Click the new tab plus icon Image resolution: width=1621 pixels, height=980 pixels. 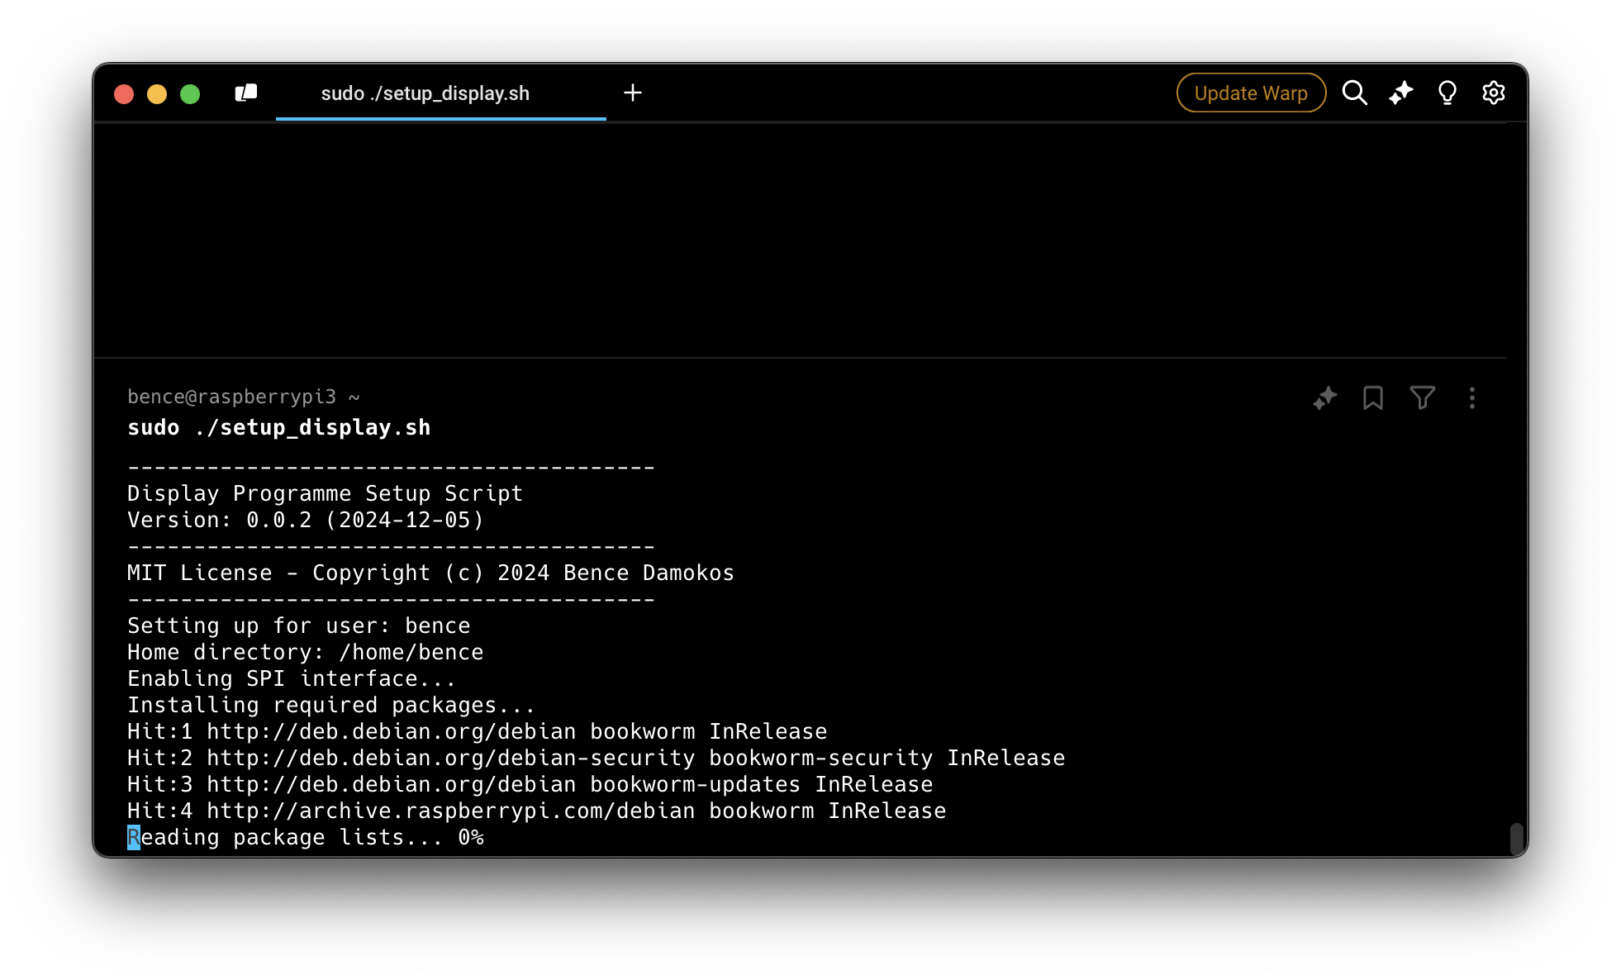pyautogui.click(x=632, y=93)
